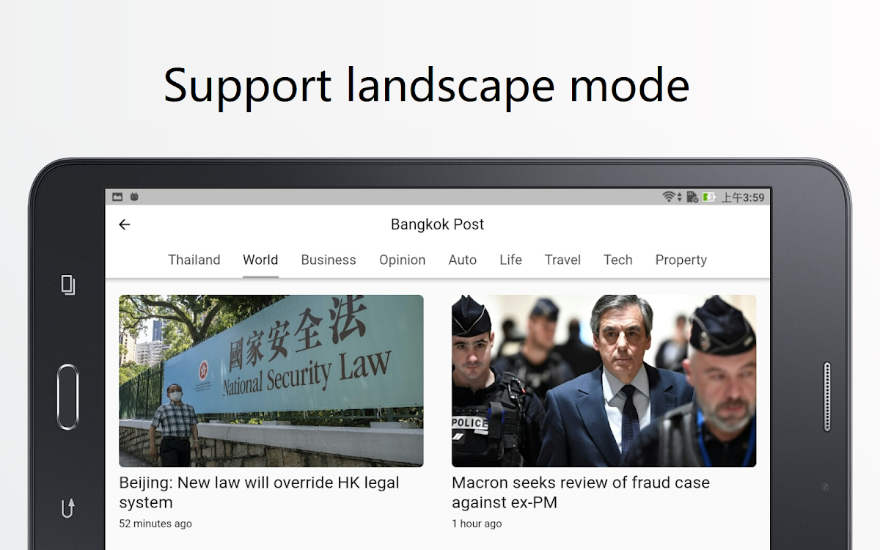Viewport: 880px width, 550px height.
Task: Open the National Security Law article image
Action: (271, 381)
